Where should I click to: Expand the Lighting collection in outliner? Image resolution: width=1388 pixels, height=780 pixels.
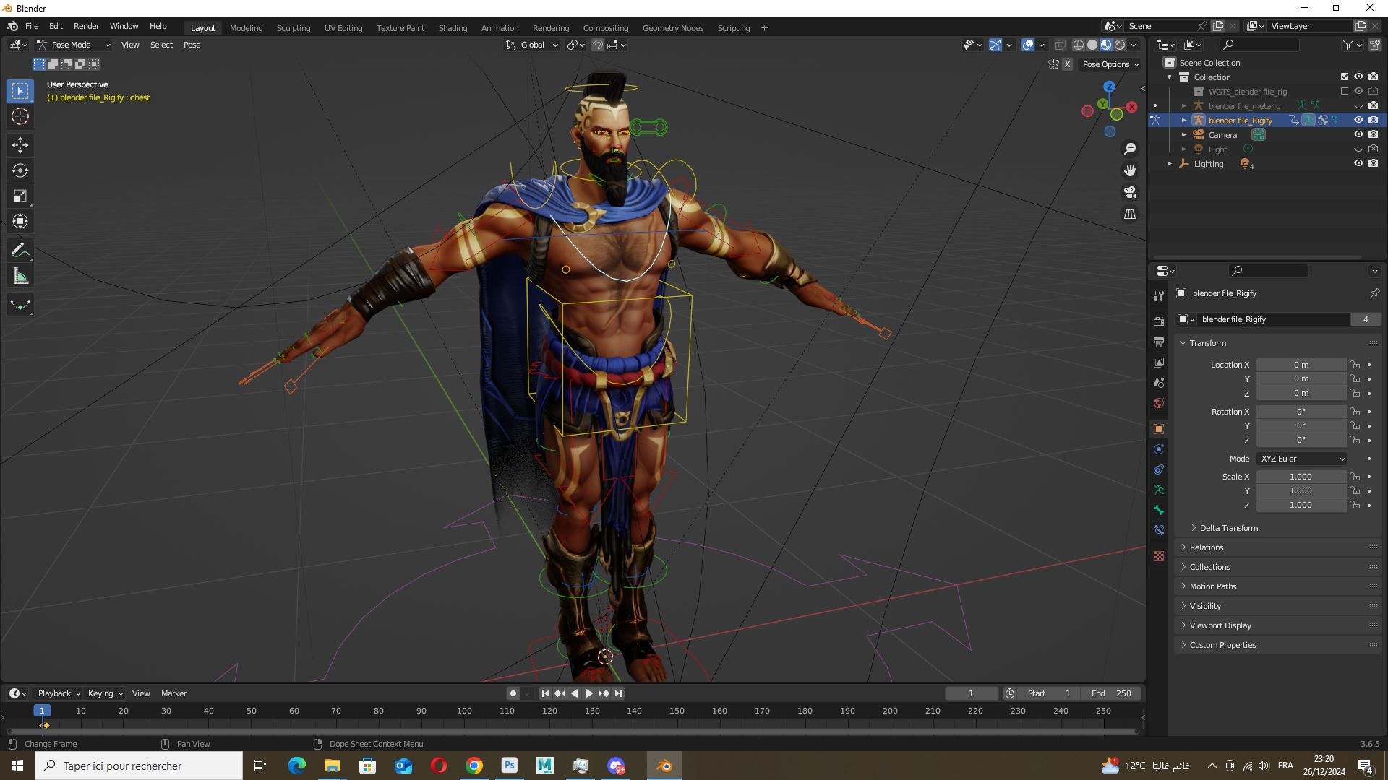pyautogui.click(x=1169, y=164)
